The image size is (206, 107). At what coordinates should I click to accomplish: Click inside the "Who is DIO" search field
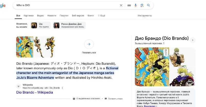[64, 5]
